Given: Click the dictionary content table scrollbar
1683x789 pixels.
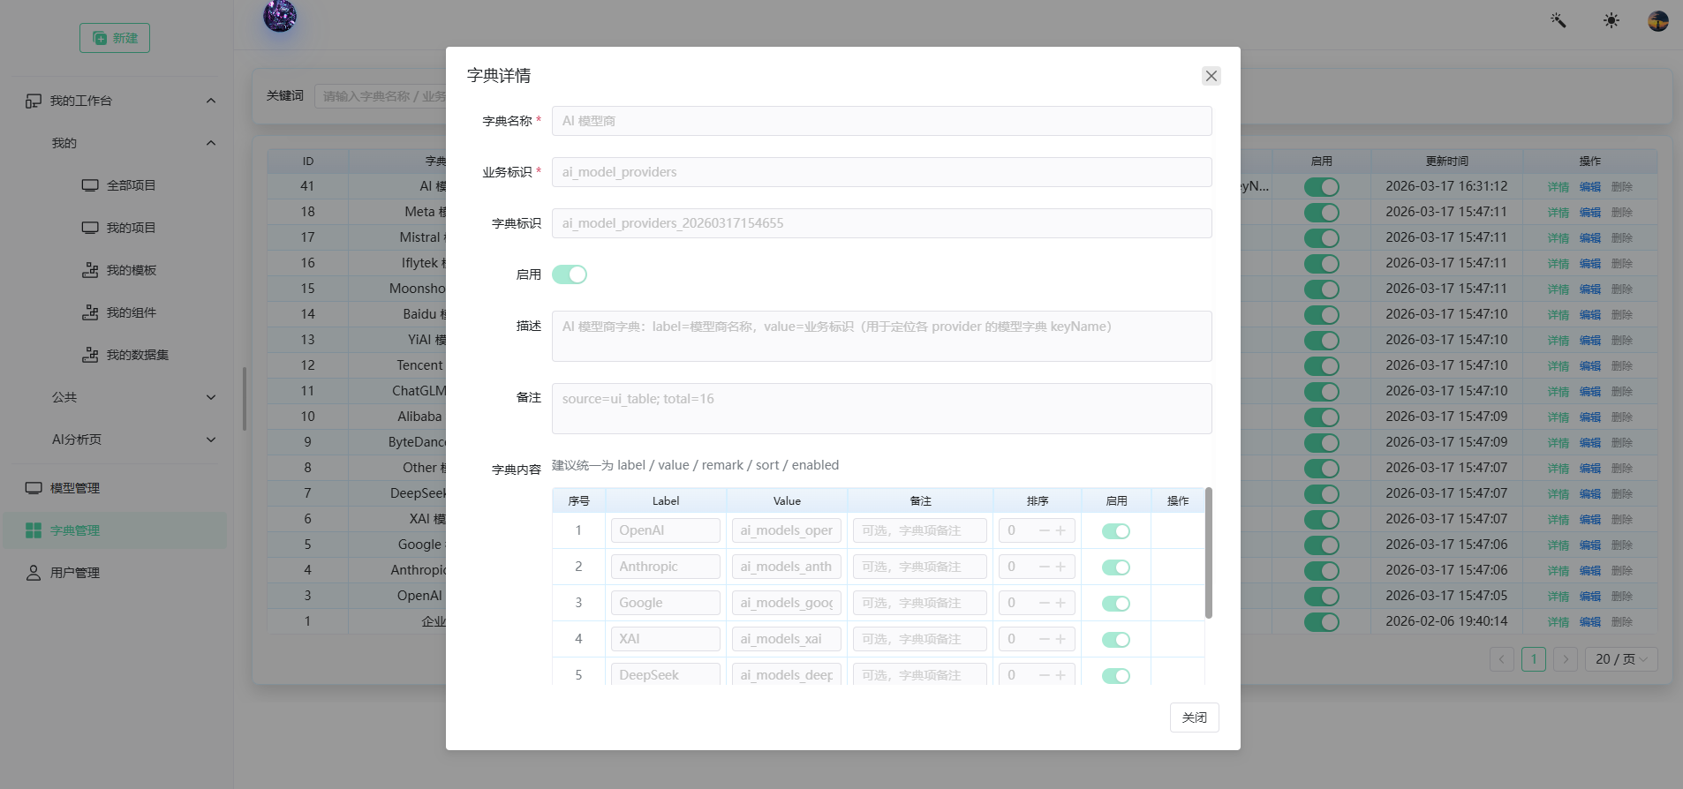Looking at the screenshot, I should [x=1209, y=552].
